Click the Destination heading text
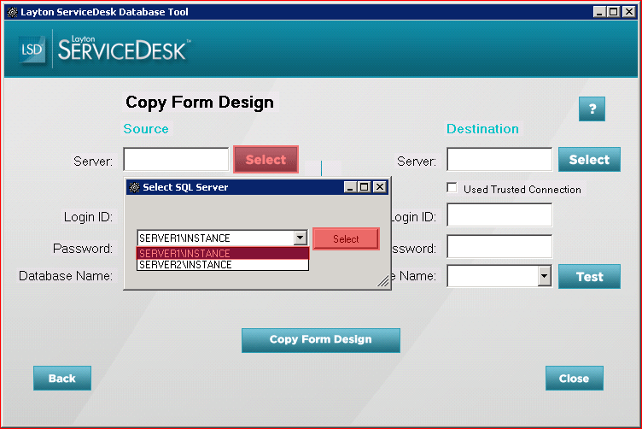Image resolution: width=642 pixels, height=429 pixels. [x=482, y=129]
